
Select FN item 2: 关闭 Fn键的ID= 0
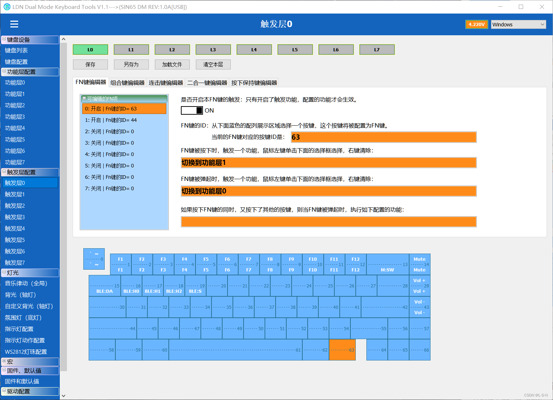[x=124, y=131]
